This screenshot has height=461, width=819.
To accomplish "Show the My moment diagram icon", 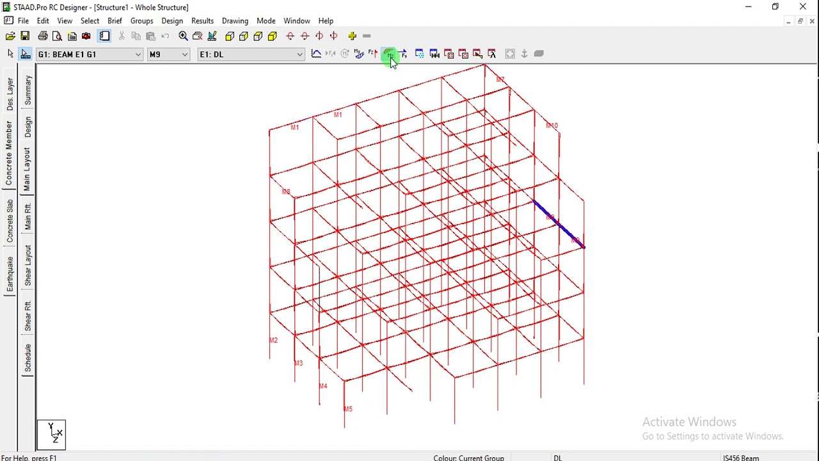I will coord(359,54).
